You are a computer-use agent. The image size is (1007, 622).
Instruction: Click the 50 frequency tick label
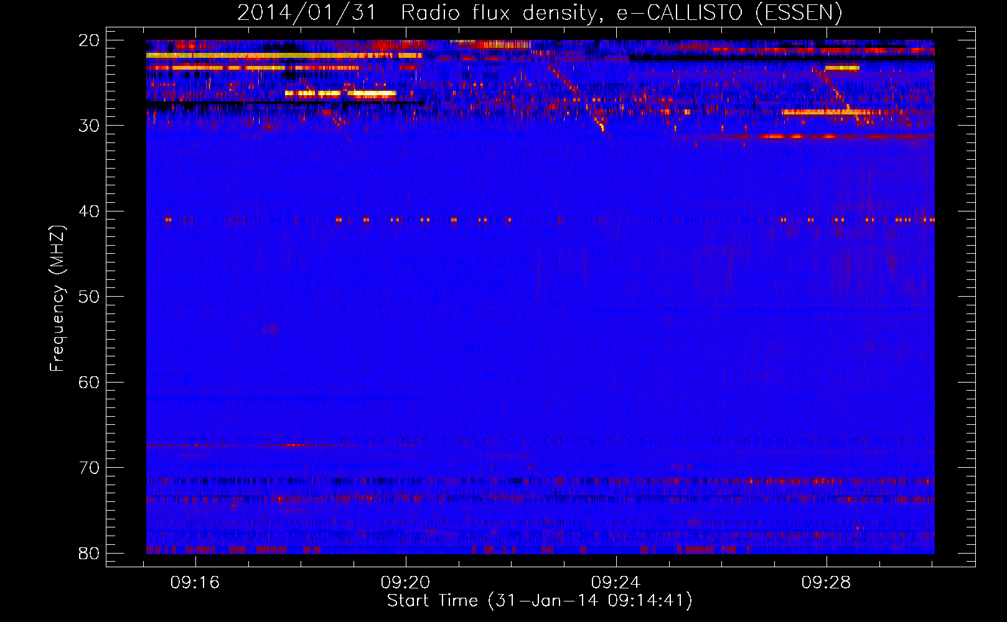pyautogui.click(x=90, y=297)
